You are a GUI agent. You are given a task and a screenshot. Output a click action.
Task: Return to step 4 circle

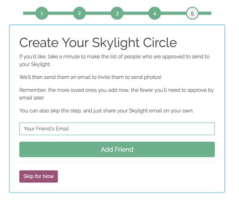coord(155,13)
